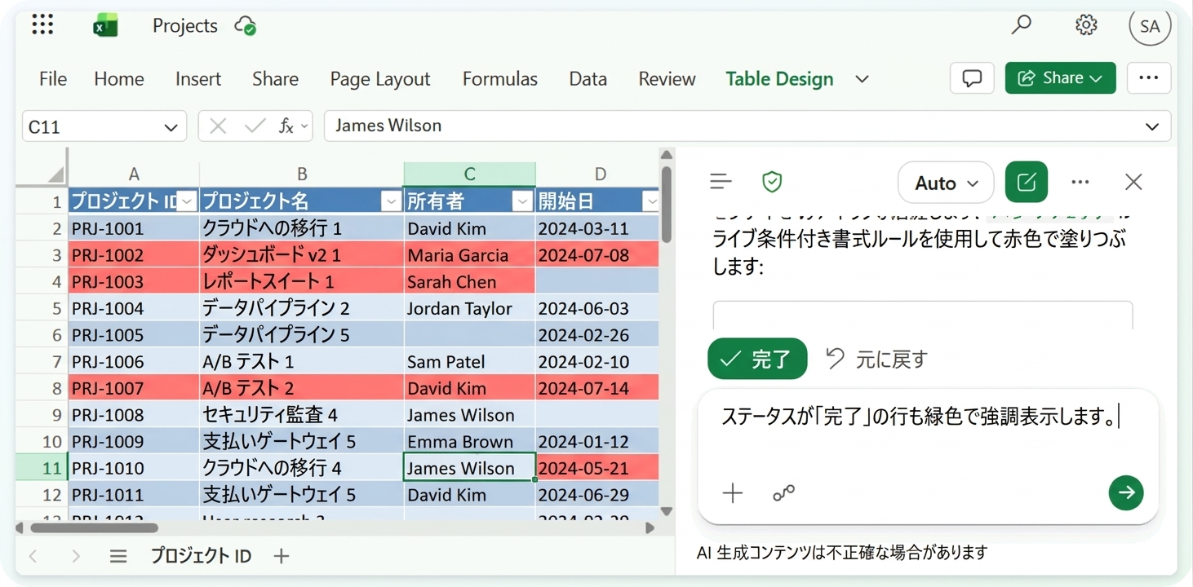Image resolution: width=1193 pixels, height=587 pixels.
Task: Select all cells with the corner triangle
Action: click(55, 174)
